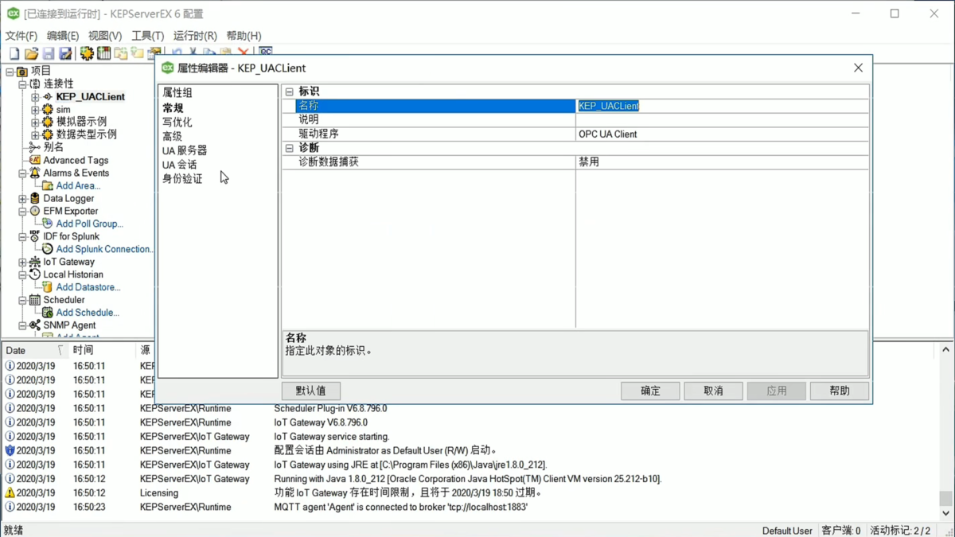Click the shield icon on 配置会话 log row

(x=10, y=450)
